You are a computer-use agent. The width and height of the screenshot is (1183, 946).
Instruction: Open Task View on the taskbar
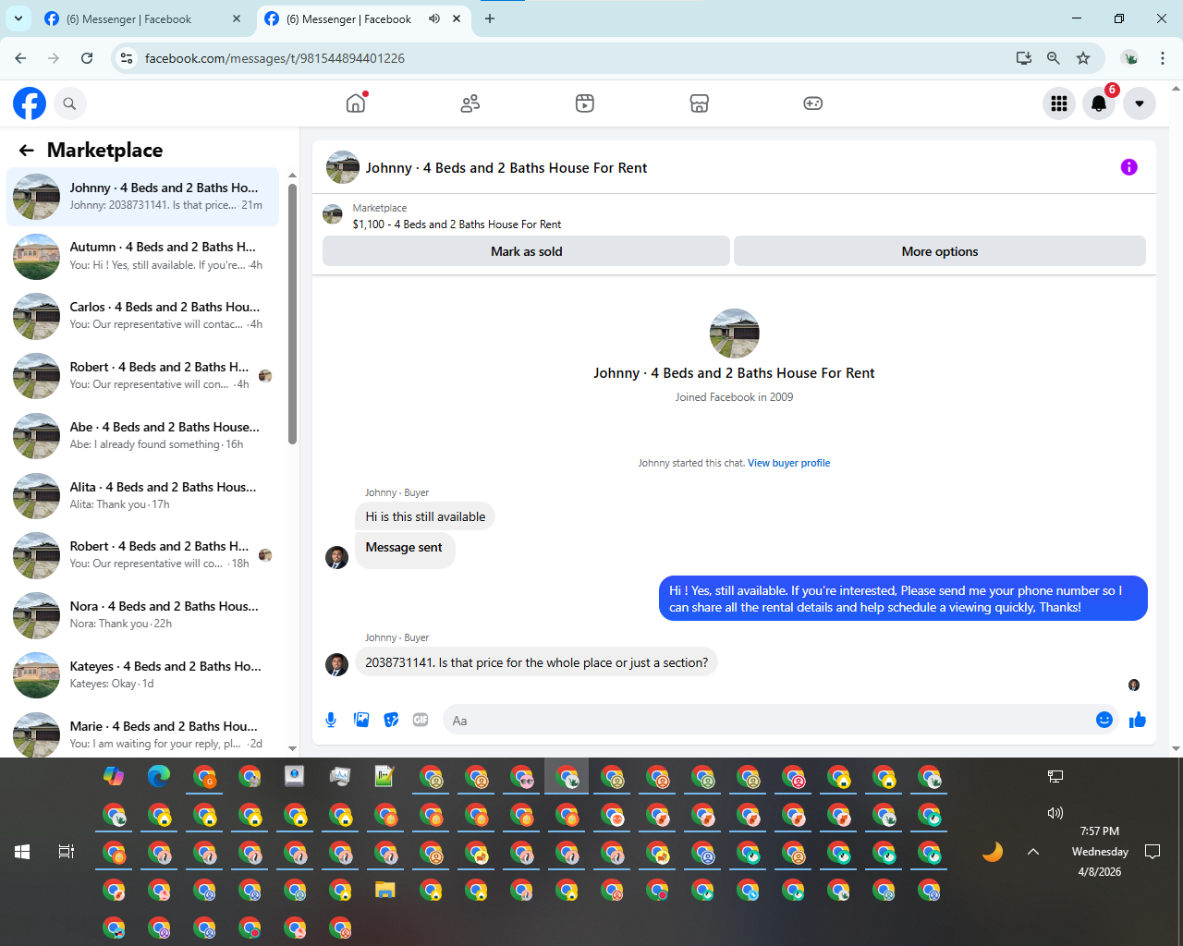67,852
